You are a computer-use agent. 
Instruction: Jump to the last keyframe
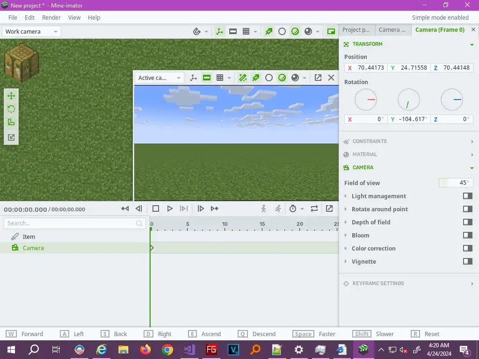[214, 208]
